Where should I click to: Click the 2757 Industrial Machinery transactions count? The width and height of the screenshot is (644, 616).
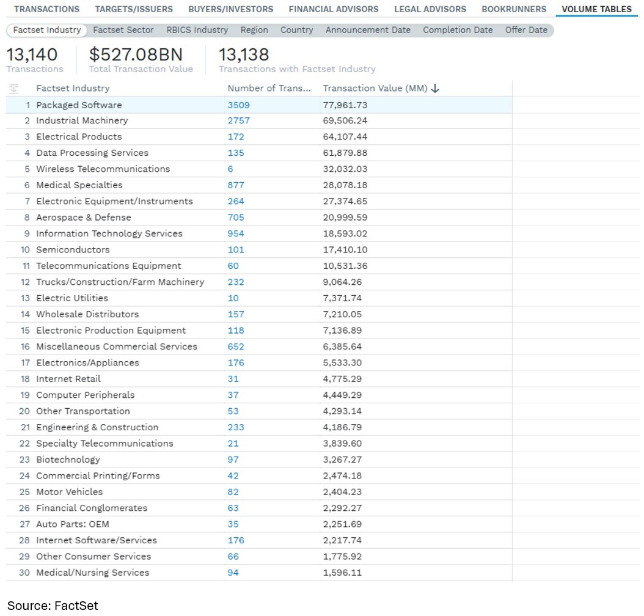click(x=238, y=121)
